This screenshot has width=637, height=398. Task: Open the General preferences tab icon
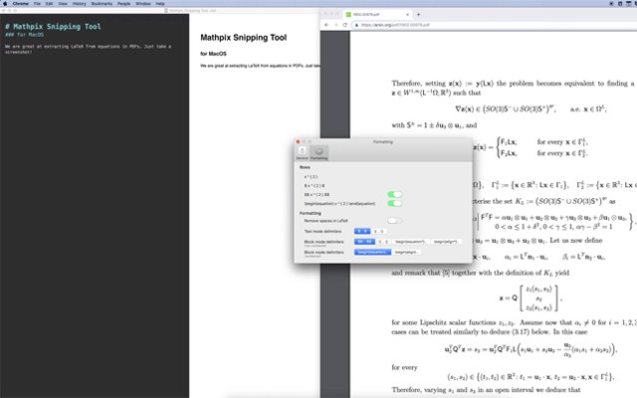tap(302, 152)
